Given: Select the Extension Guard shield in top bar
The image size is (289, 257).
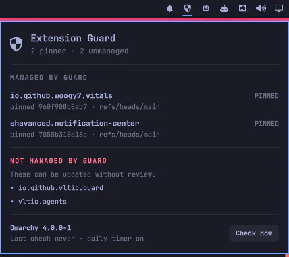Looking at the screenshot, I should tap(188, 9).
